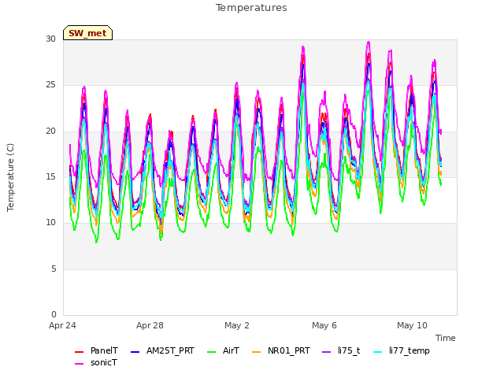The height and width of the screenshot is (378, 504).
Task: Toggle the AirT series legend label
Action: 231,350
